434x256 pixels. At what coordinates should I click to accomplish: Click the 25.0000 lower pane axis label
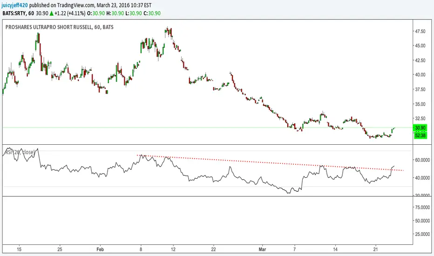(x=422, y=234)
